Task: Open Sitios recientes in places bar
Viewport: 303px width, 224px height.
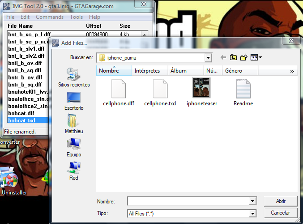Action: tap(74, 77)
